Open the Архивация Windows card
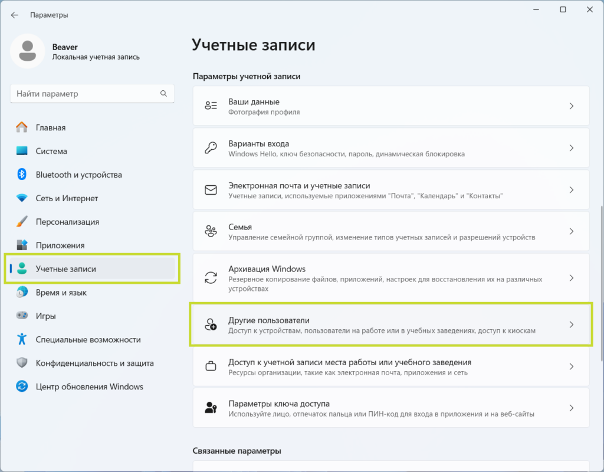The width and height of the screenshot is (604, 472). point(391,278)
